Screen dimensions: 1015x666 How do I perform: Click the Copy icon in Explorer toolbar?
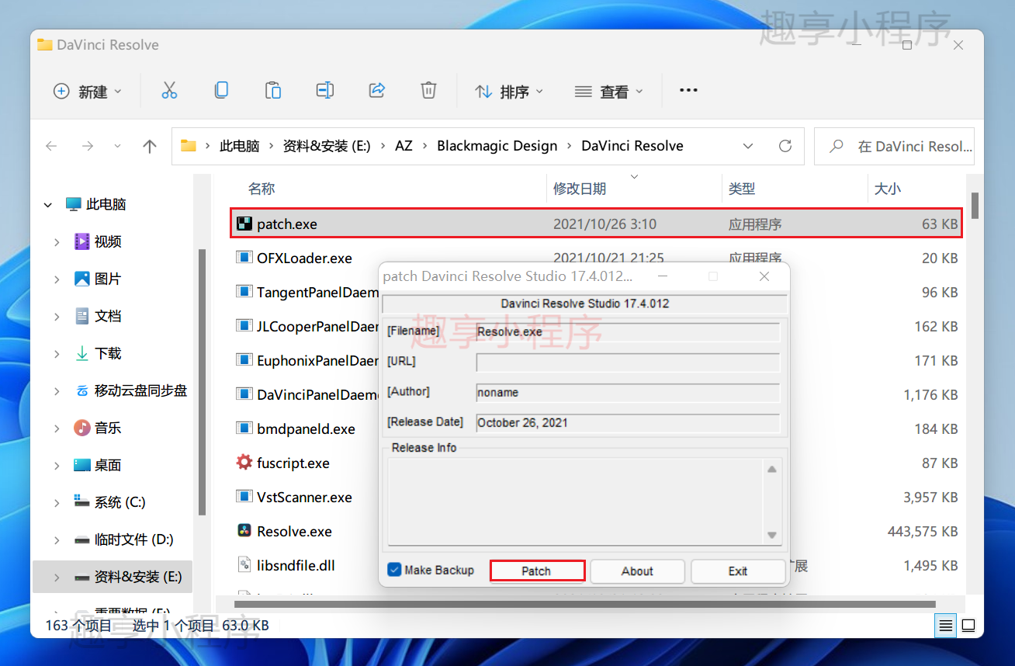coord(221,91)
